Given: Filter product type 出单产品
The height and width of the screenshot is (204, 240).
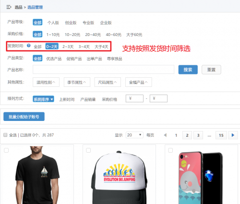Looking at the screenshot, I should (94, 59).
